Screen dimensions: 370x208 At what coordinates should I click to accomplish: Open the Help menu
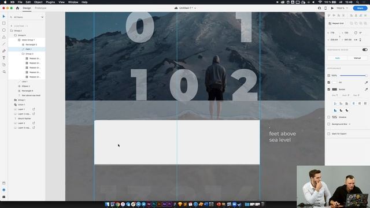click(84, 2)
